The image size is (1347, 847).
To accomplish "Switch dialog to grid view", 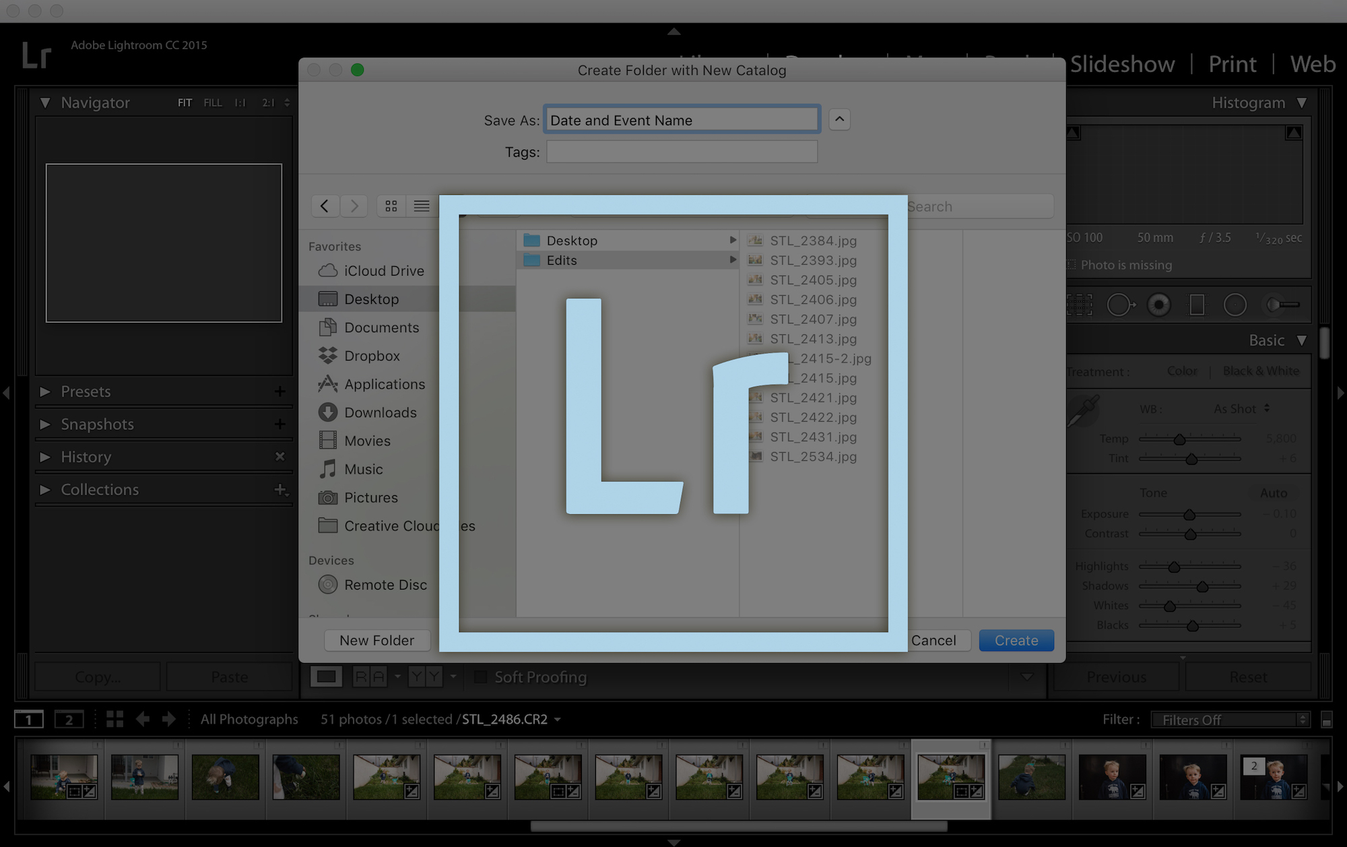I will (x=391, y=206).
